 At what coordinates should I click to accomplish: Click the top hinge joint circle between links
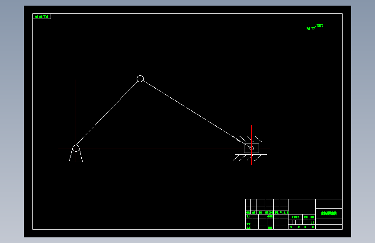pos(140,78)
